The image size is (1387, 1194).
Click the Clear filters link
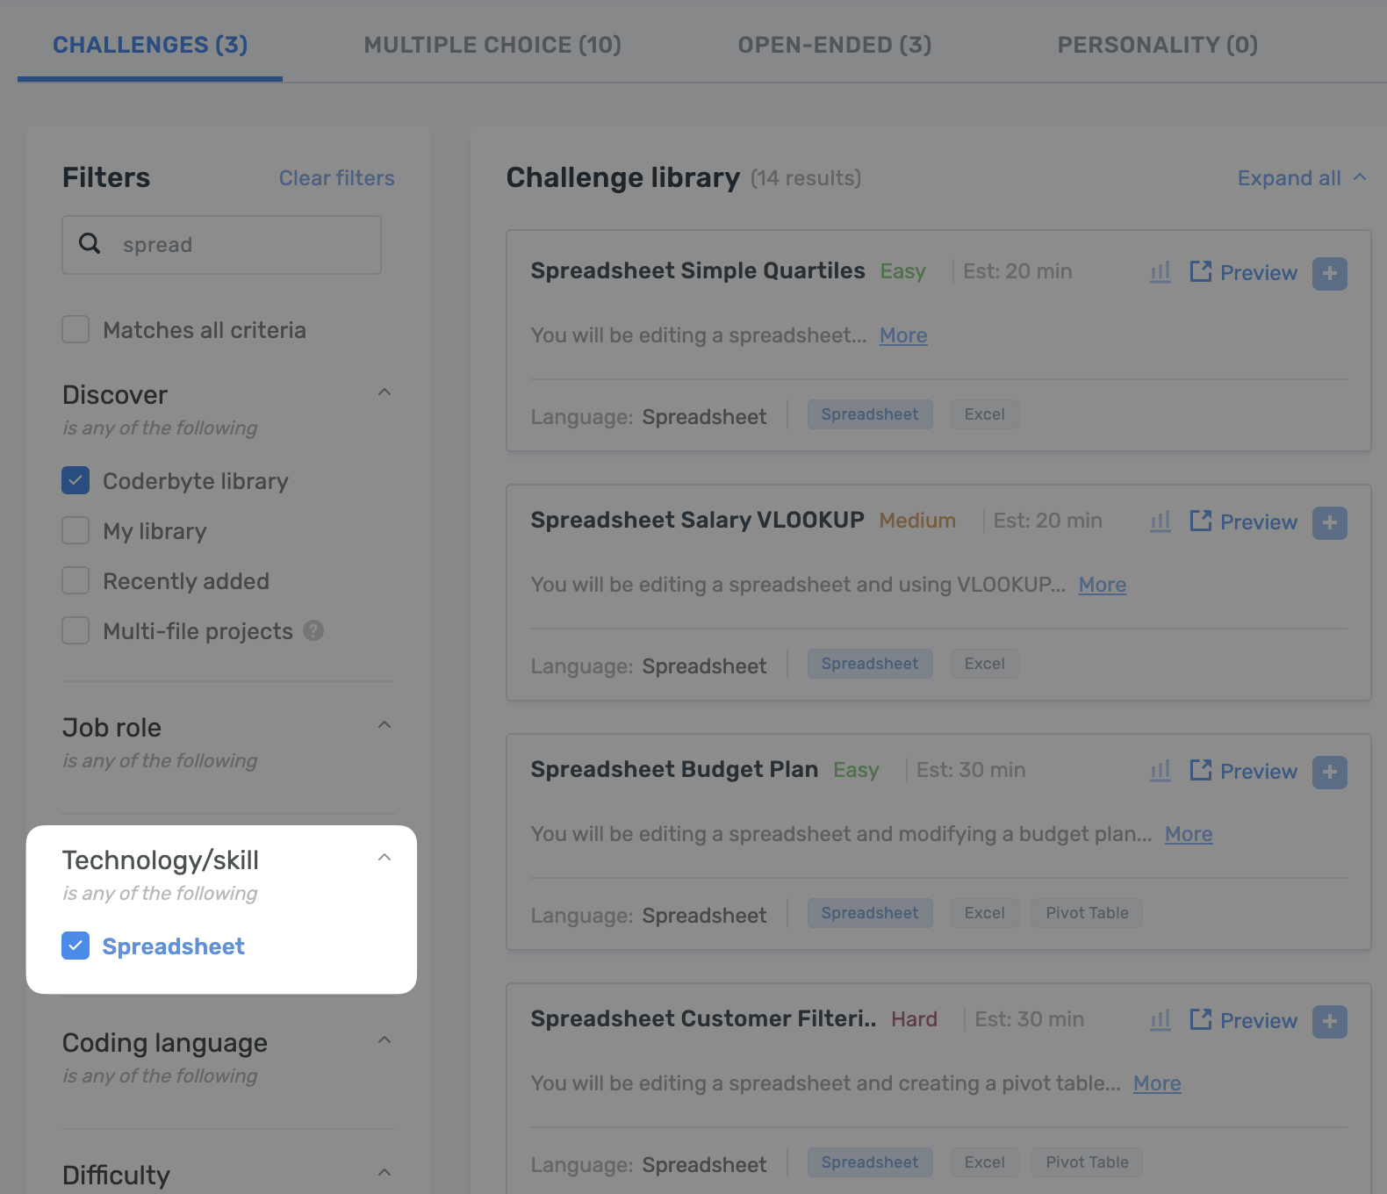(336, 177)
